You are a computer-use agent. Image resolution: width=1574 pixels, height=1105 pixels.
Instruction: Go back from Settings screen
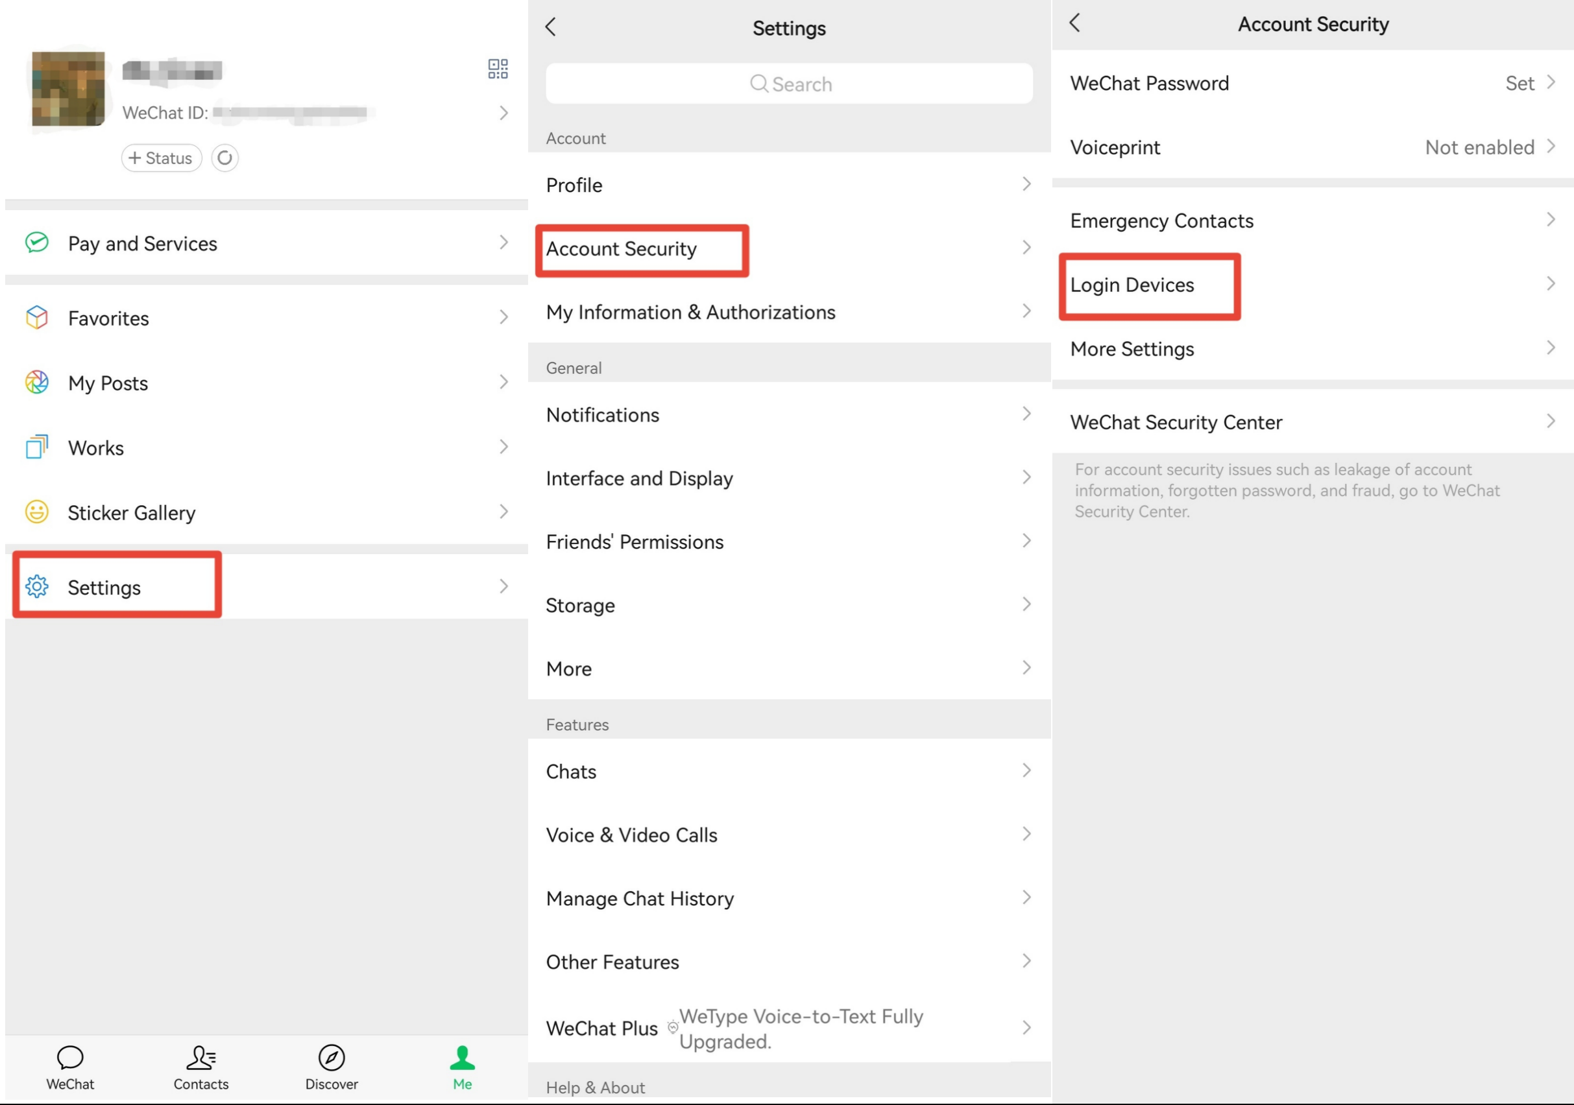[x=550, y=27]
